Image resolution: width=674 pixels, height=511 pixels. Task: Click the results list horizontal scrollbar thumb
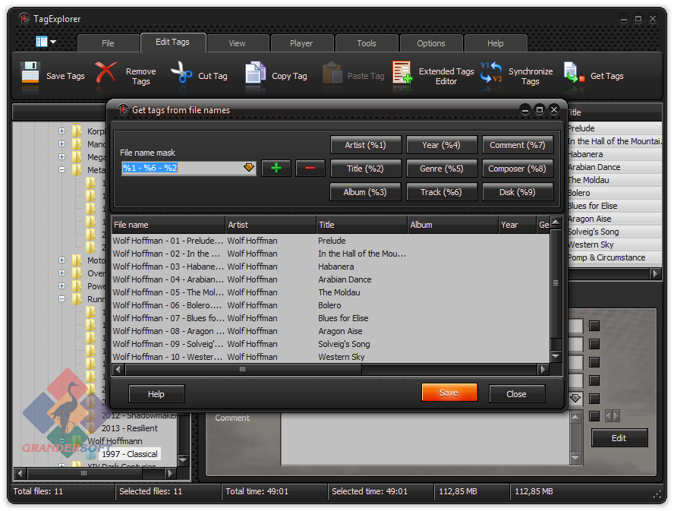[x=243, y=370]
